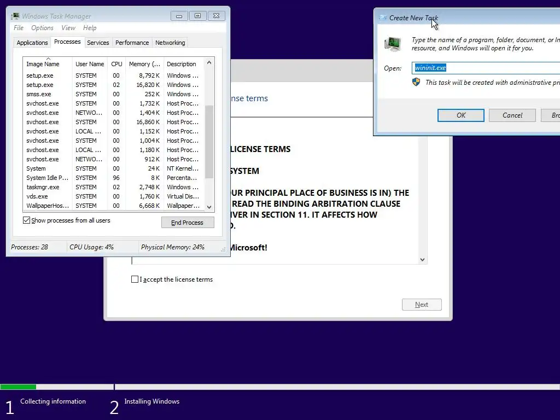
Task: Click Physical Memory: 24% status entry
Action: tap(172, 247)
